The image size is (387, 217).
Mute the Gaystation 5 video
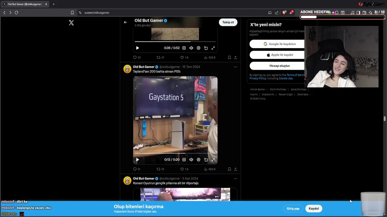[x=191, y=160]
